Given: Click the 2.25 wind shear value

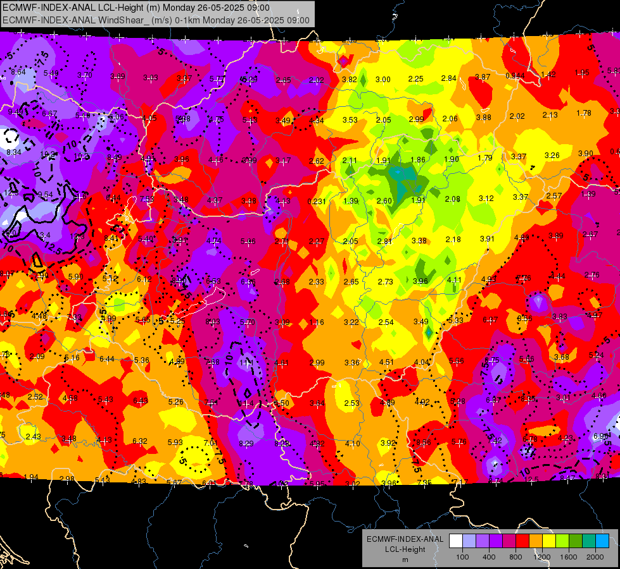Looking at the screenshot, I should pyautogui.click(x=416, y=79).
